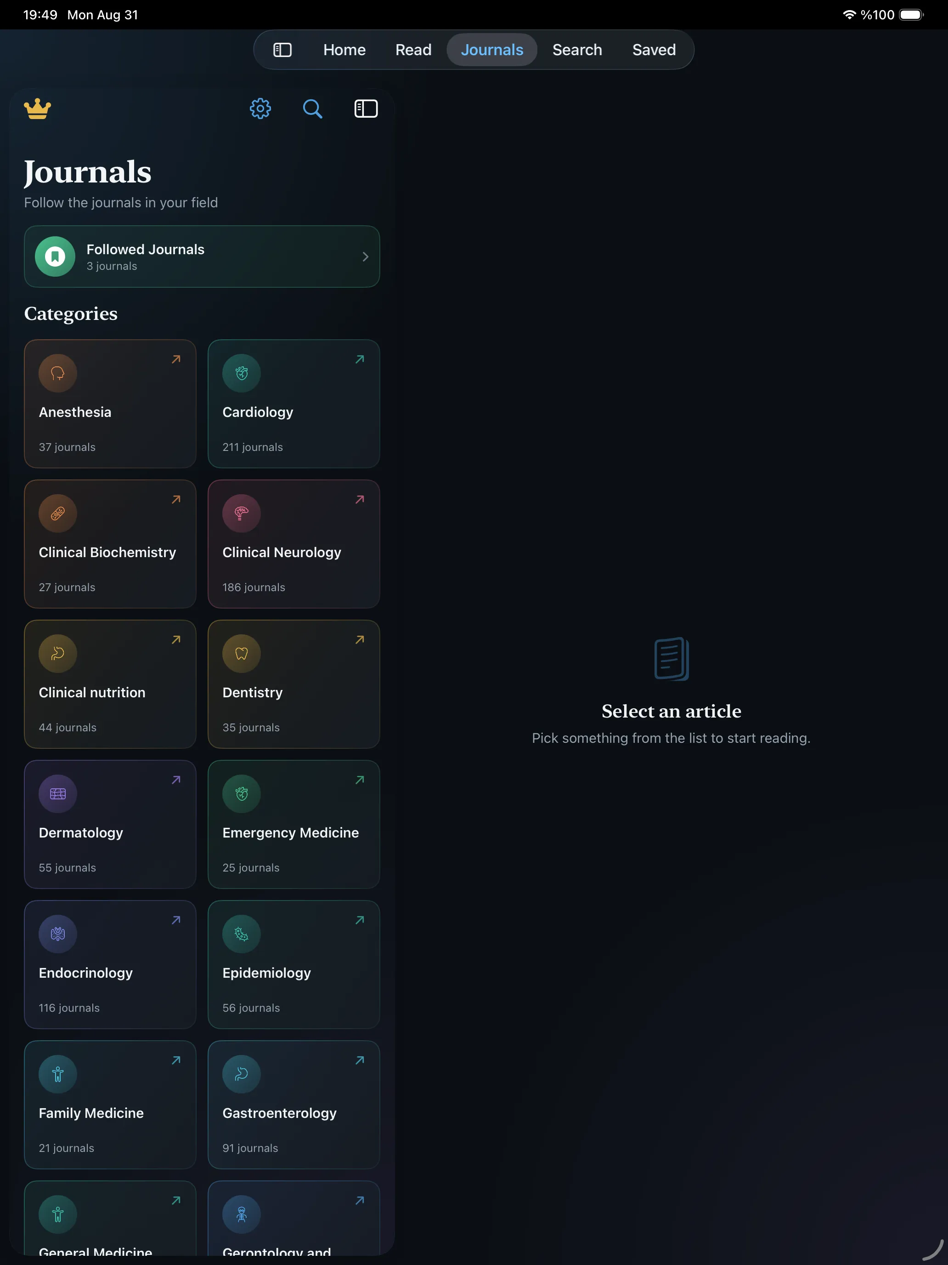Image resolution: width=948 pixels, height=1265 pixels.
Task: Open Followed Journals list
Action: (202, 256)
